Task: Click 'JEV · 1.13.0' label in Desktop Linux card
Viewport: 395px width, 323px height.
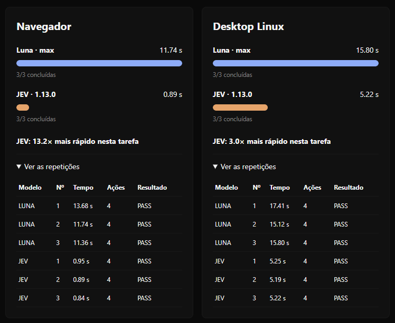Action: point(232,94)
